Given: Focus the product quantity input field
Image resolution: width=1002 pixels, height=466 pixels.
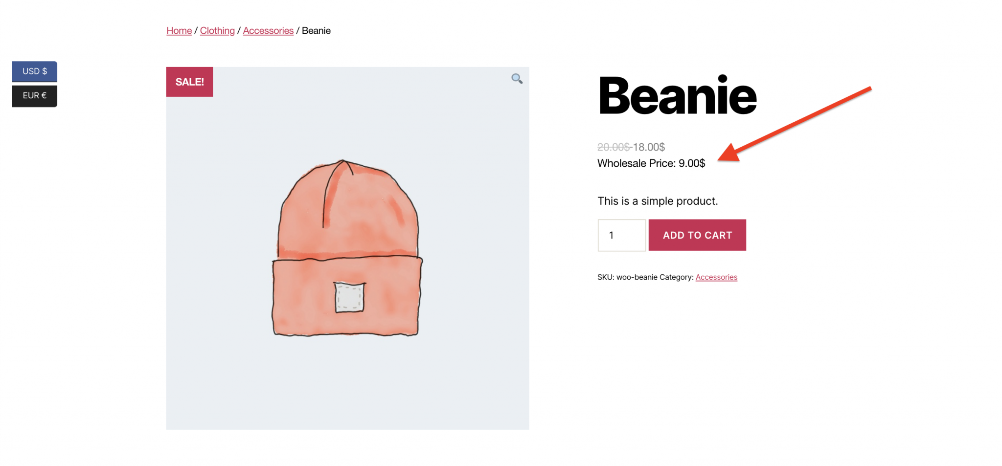Looking at the screenshot, I should pyautogui.click(x=621, y=235).
